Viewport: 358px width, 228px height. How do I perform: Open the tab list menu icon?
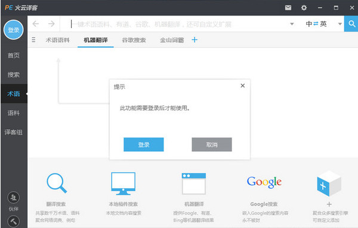click(x=33, y=40)
